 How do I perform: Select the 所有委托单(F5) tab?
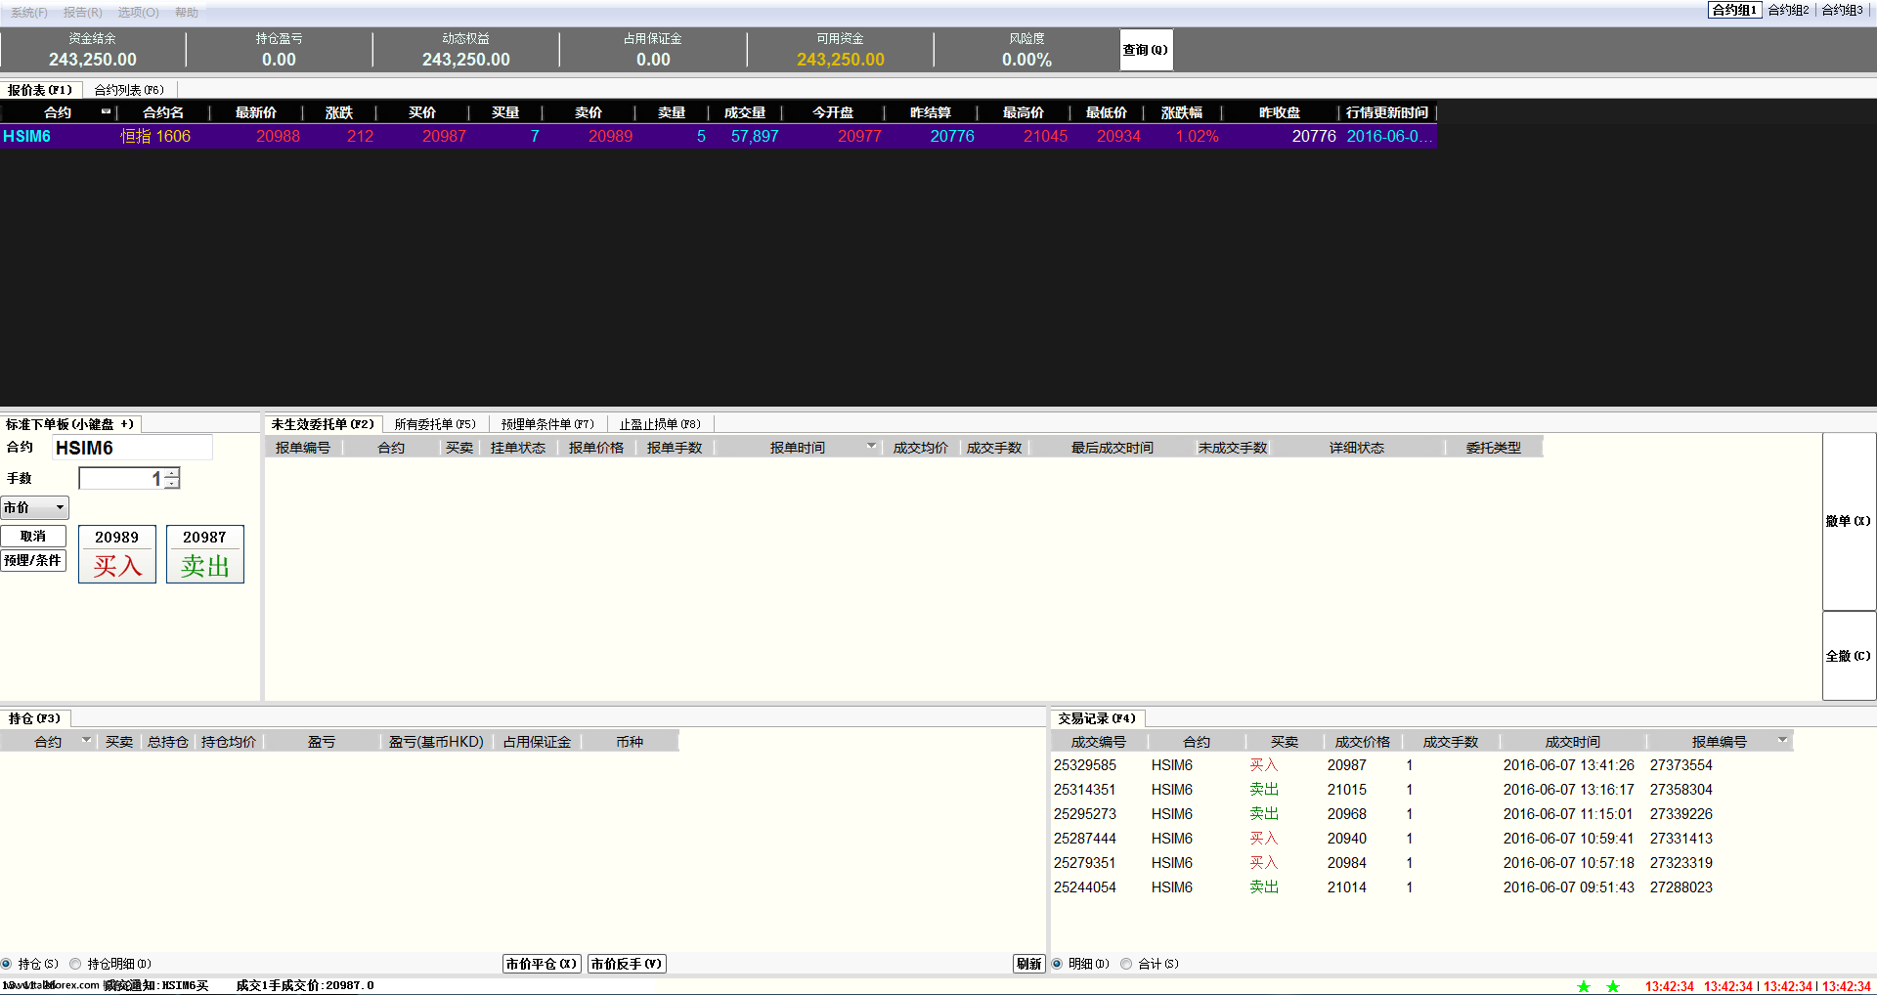click(x=435, y=424)
